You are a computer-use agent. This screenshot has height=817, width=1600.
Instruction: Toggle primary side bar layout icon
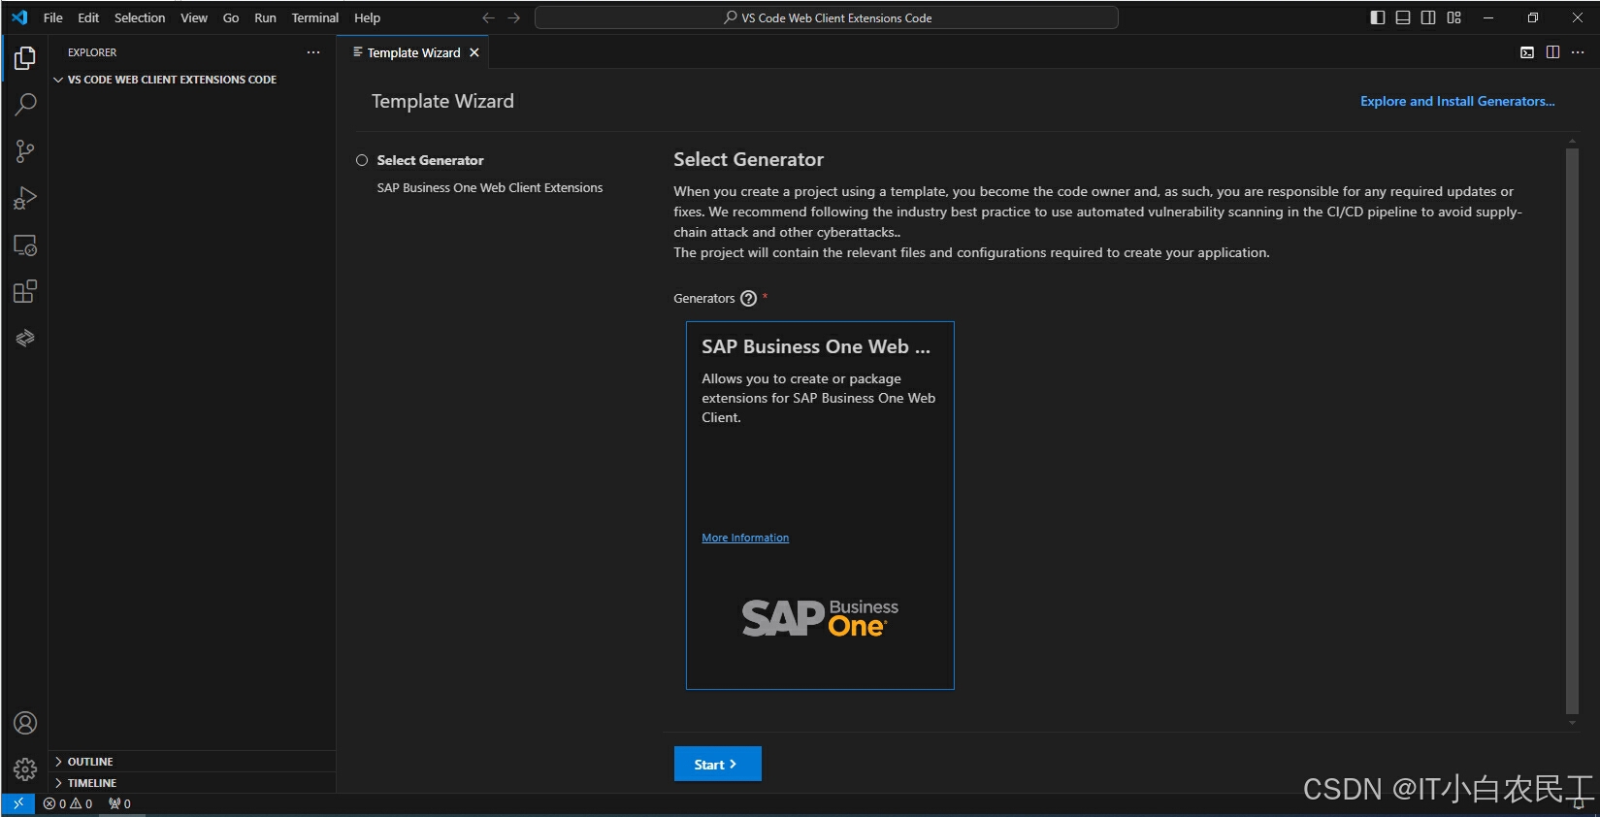1378,17
